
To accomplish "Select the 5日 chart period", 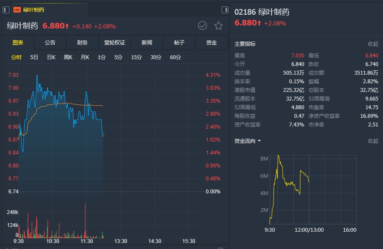I will click(x=34, y=57).
